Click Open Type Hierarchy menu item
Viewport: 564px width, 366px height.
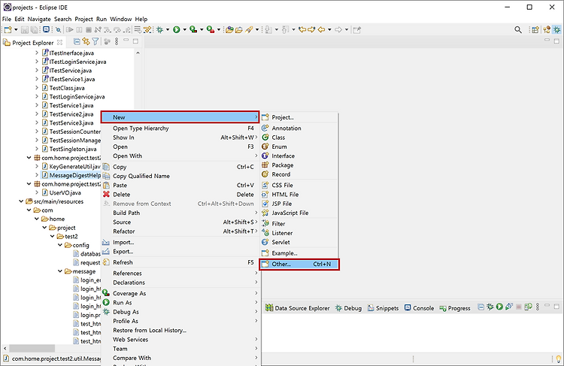[x=180, y=128]
